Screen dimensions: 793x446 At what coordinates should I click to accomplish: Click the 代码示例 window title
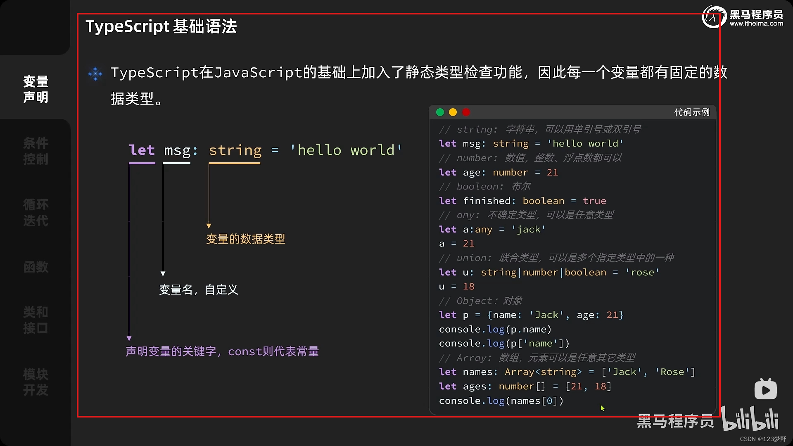tap(691, 112)
